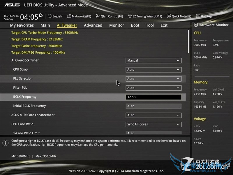
Task: Click Target CPU Turbo-Mode Frequency text
Action: [x=45, y=33]
